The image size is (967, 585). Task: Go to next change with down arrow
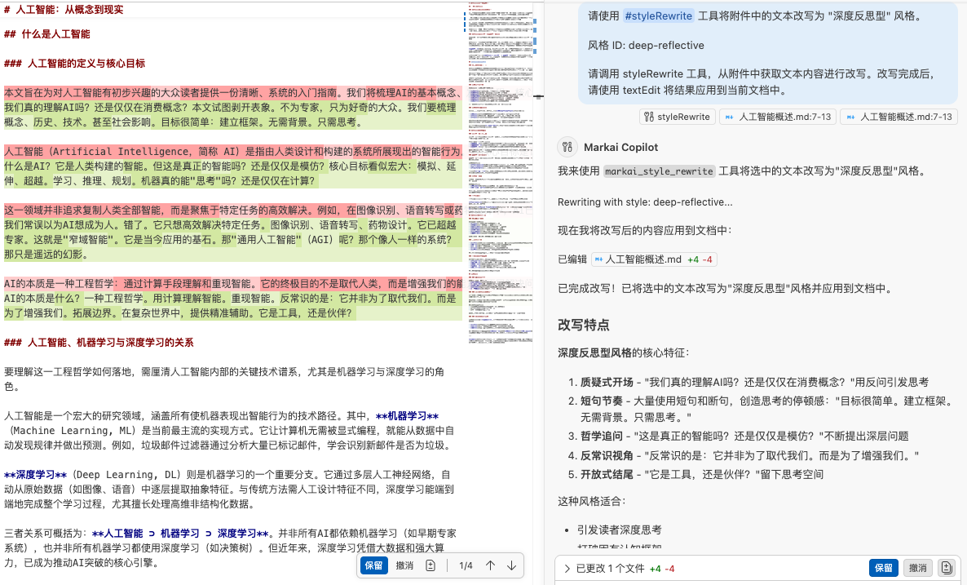(511, 565)
